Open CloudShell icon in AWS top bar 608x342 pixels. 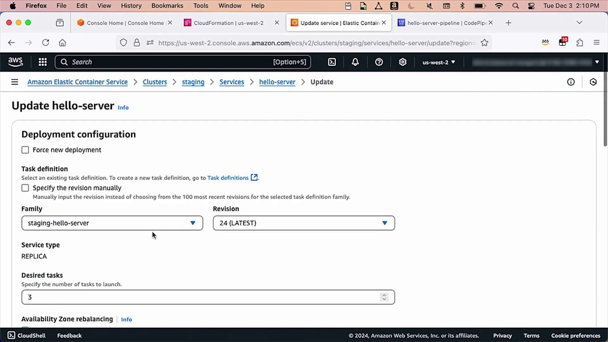coord(332,62)
